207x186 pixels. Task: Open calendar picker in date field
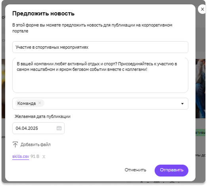pyautogui.click(x=59, y=128)
